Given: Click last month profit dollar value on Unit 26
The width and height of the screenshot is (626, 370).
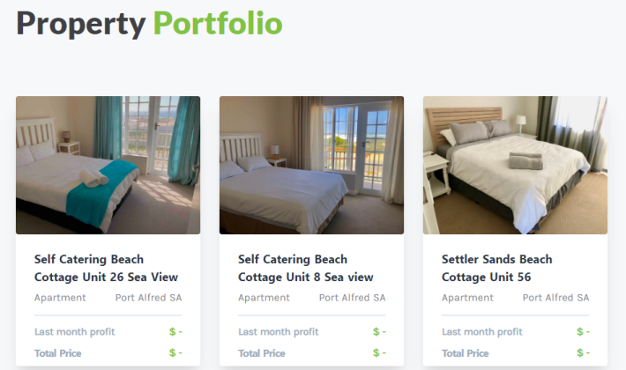Looking at the screenshot, I should tap(175, 332).
